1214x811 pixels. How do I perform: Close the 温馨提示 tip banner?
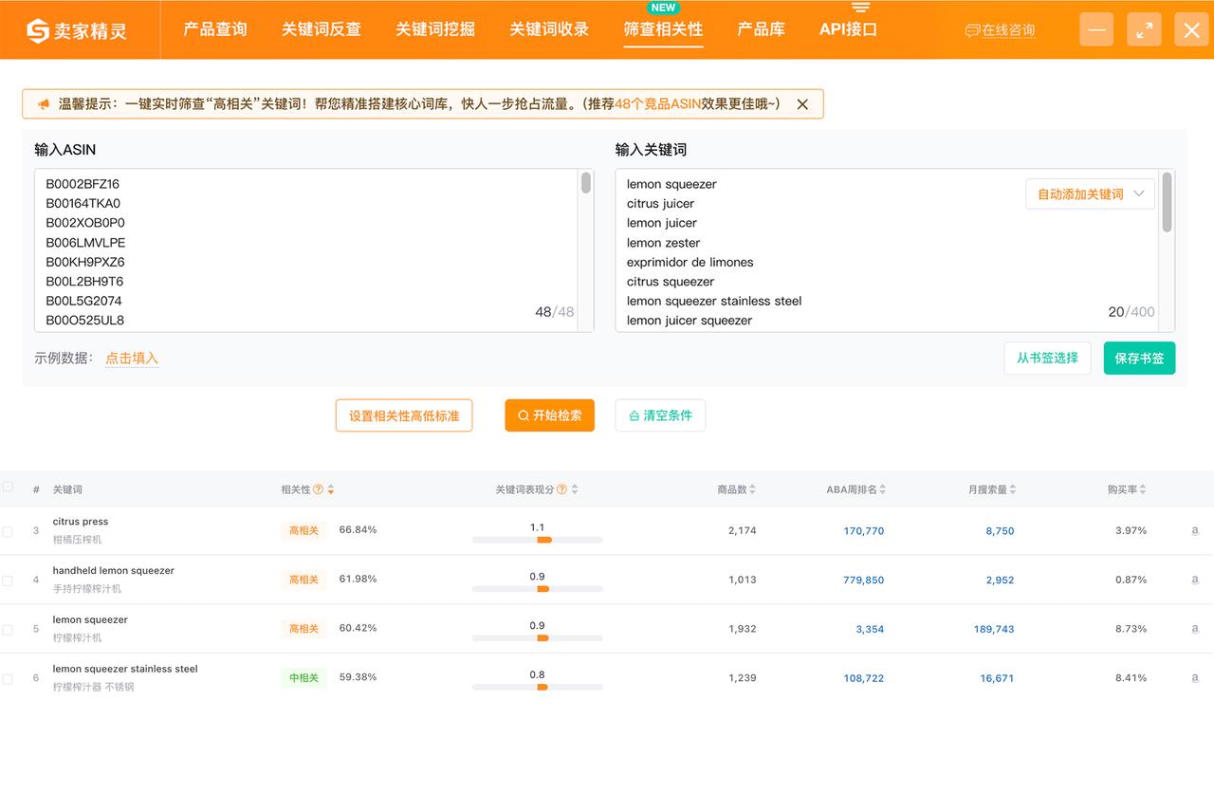pos(802,104)
